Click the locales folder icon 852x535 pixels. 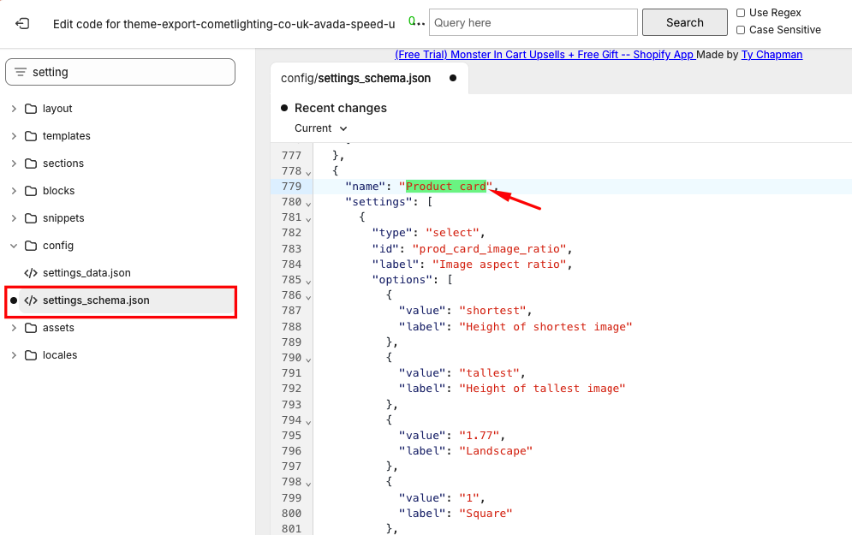click(31, 355)
